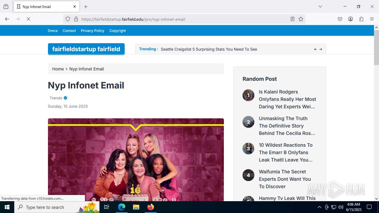This screenshot has width=379, height=213.
Task: Click the Nyp Infonet Email article title
Action: click(86, 85)
